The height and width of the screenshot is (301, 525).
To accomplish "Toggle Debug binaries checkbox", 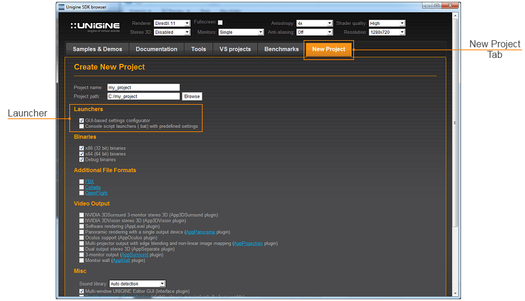I will 81,160.
